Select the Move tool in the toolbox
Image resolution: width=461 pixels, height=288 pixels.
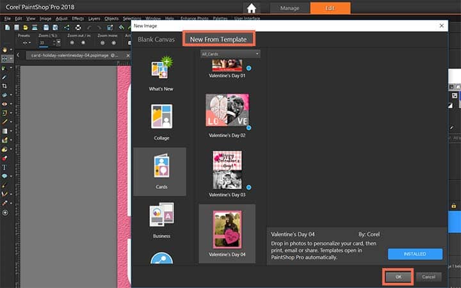pos(4,59)
